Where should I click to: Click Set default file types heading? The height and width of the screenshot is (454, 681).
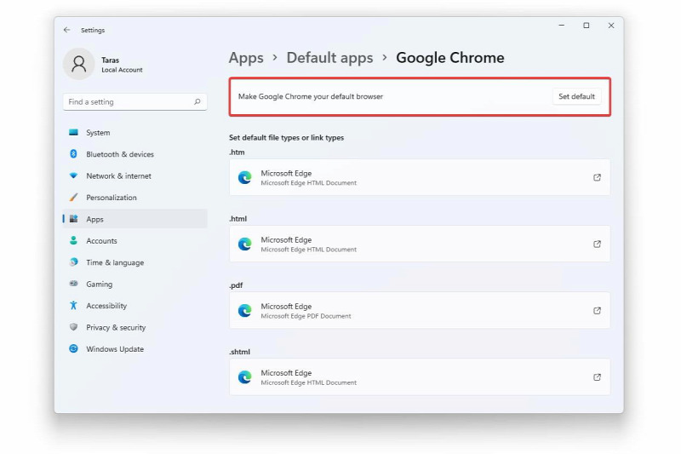[x=286, y=137]
